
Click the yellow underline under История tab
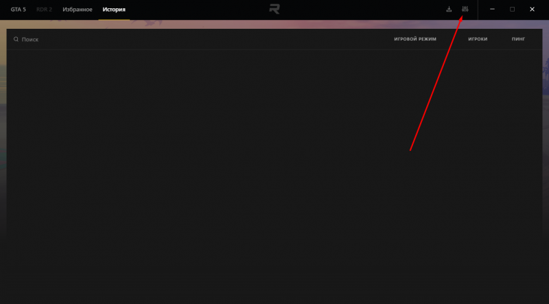coord(114,19)
